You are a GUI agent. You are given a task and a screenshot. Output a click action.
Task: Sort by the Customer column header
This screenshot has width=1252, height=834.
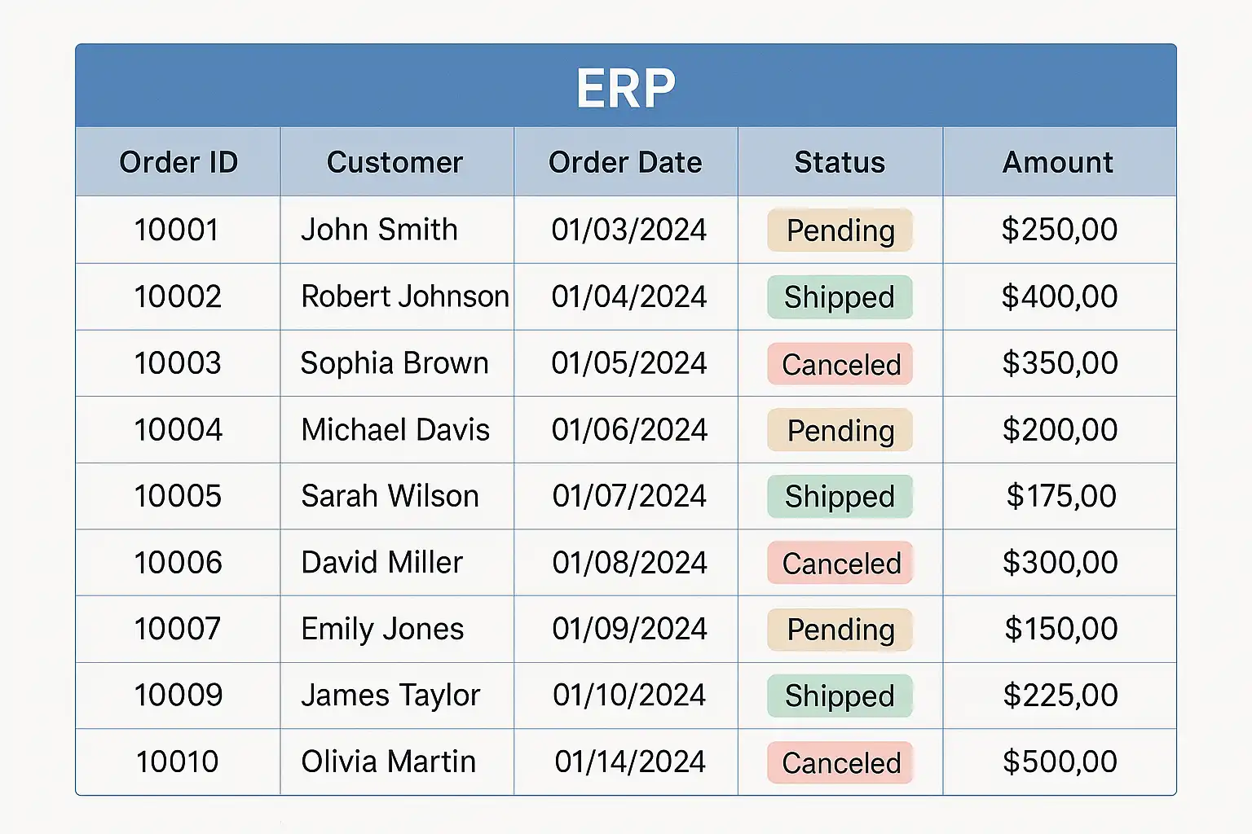click(x=395, y=162)
